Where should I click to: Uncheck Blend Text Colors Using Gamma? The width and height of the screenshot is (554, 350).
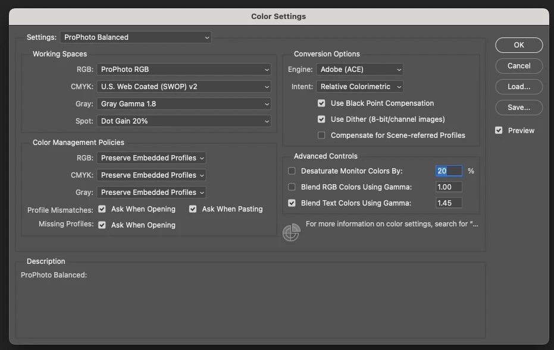tap(292, 203)
